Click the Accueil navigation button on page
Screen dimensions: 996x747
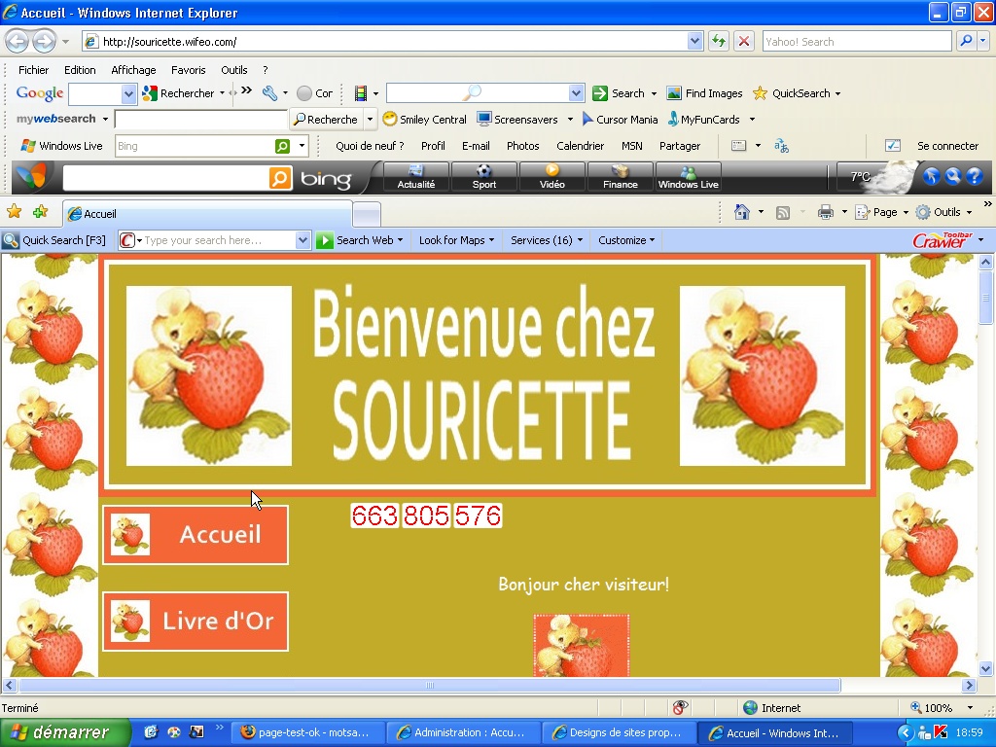point(196,534)
